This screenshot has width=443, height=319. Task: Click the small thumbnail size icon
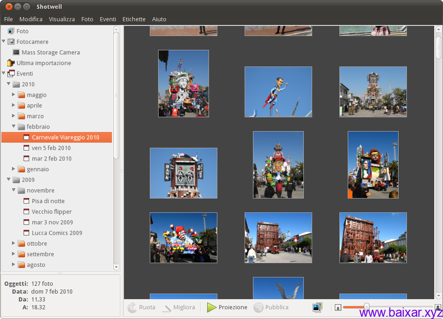tap(338, 307)
